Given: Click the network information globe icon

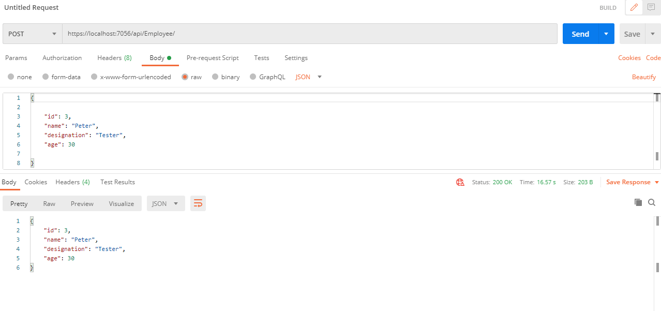Looking at the screenshot, I should 460,182.
